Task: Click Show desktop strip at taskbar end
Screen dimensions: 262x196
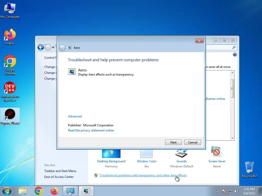Action: pos(260,191)
